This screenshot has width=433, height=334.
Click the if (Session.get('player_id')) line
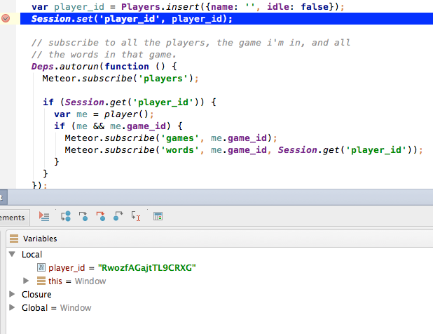130,102
